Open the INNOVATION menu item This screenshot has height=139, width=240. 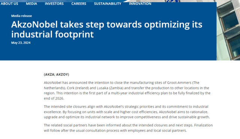[x=140, y=4]
